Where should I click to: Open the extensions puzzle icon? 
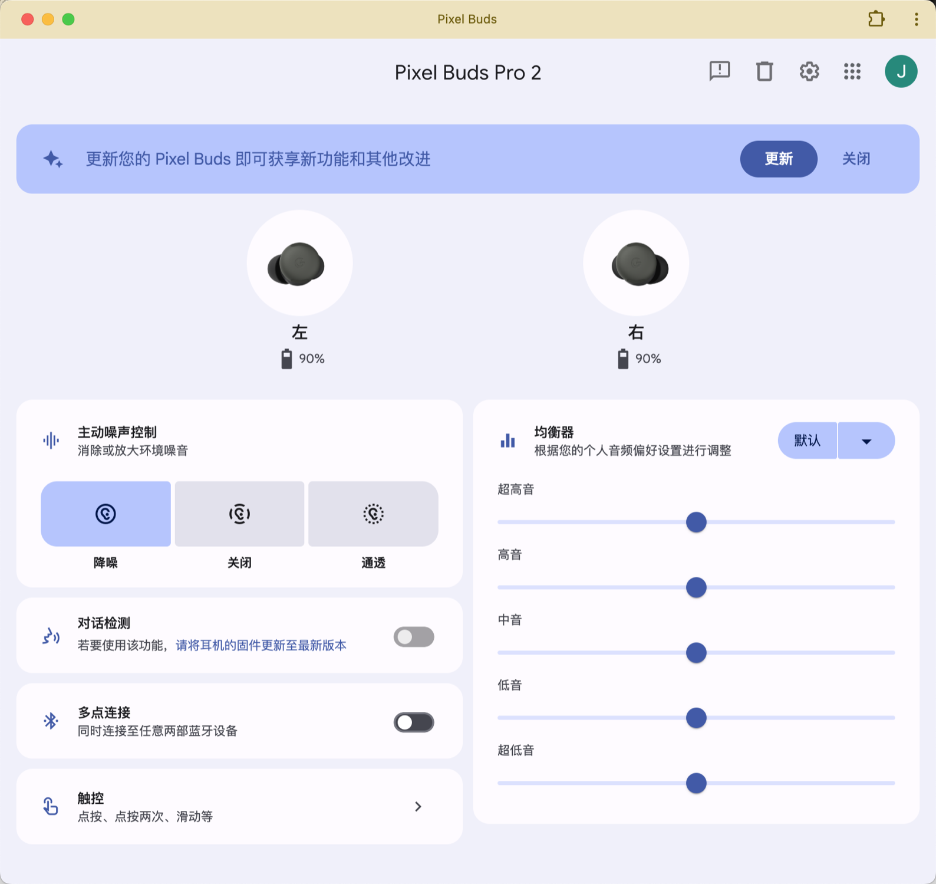[x=876, y=19]
